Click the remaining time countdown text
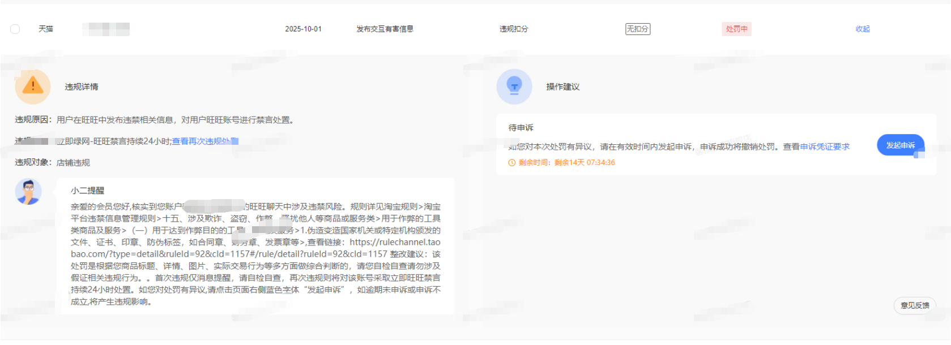951x345 pixels. [584, 163]
